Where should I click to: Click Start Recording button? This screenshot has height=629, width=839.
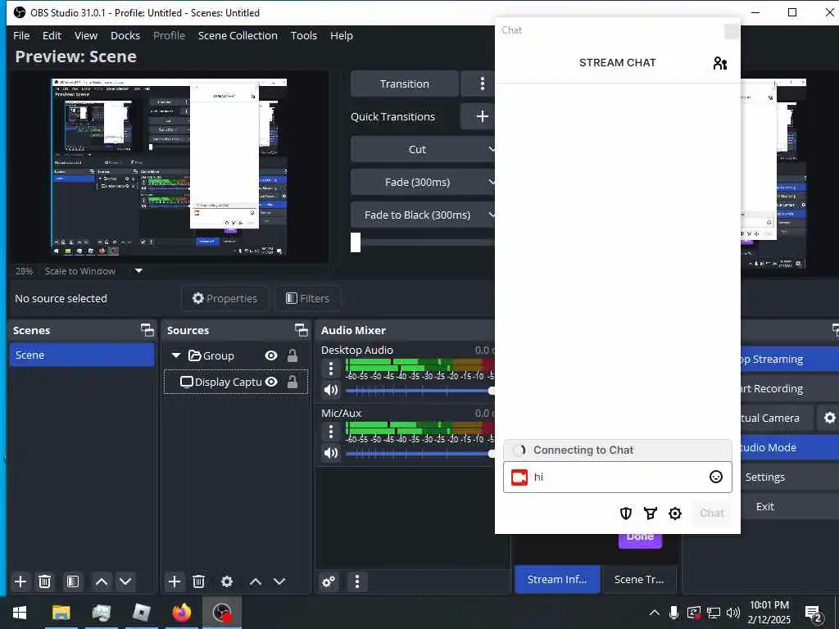tap(790, 388)
